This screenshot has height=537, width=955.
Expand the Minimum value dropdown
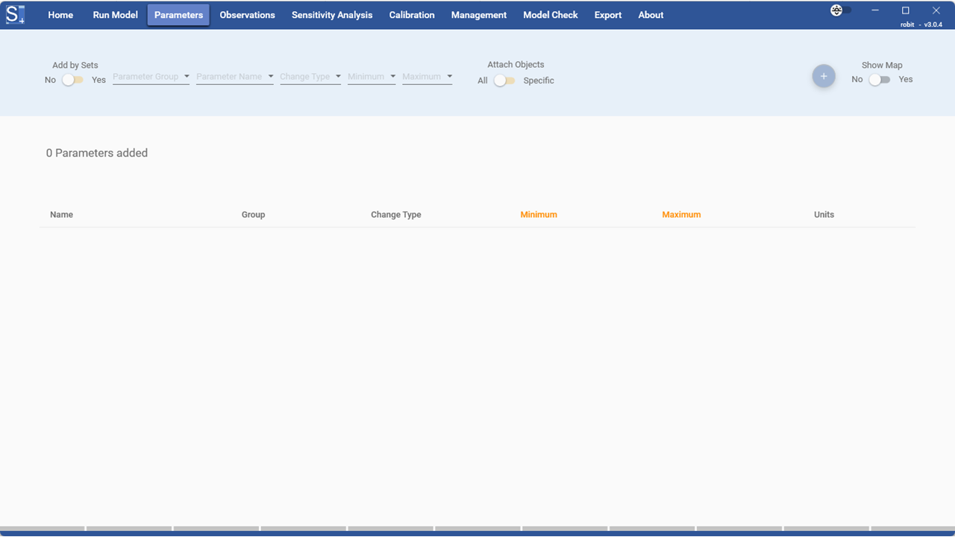pyautogui.click(x=372, y=77)
